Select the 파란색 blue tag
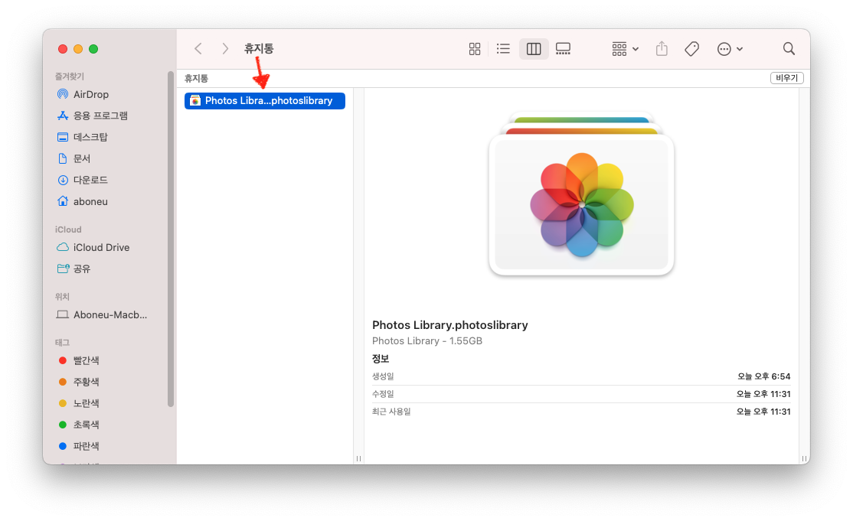Screen dimensions: 853x521 click(86, 446)
